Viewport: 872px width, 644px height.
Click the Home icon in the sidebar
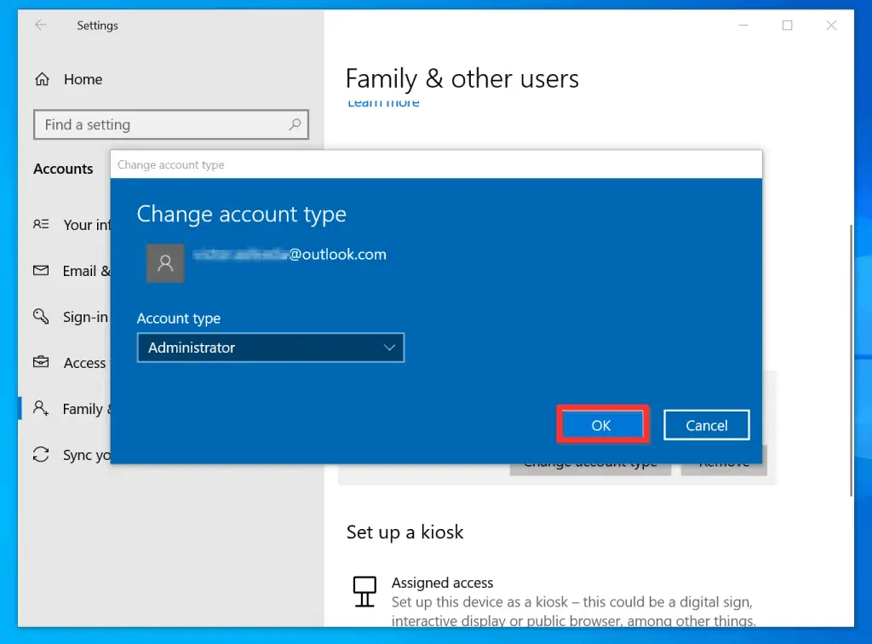coord(42,78)
